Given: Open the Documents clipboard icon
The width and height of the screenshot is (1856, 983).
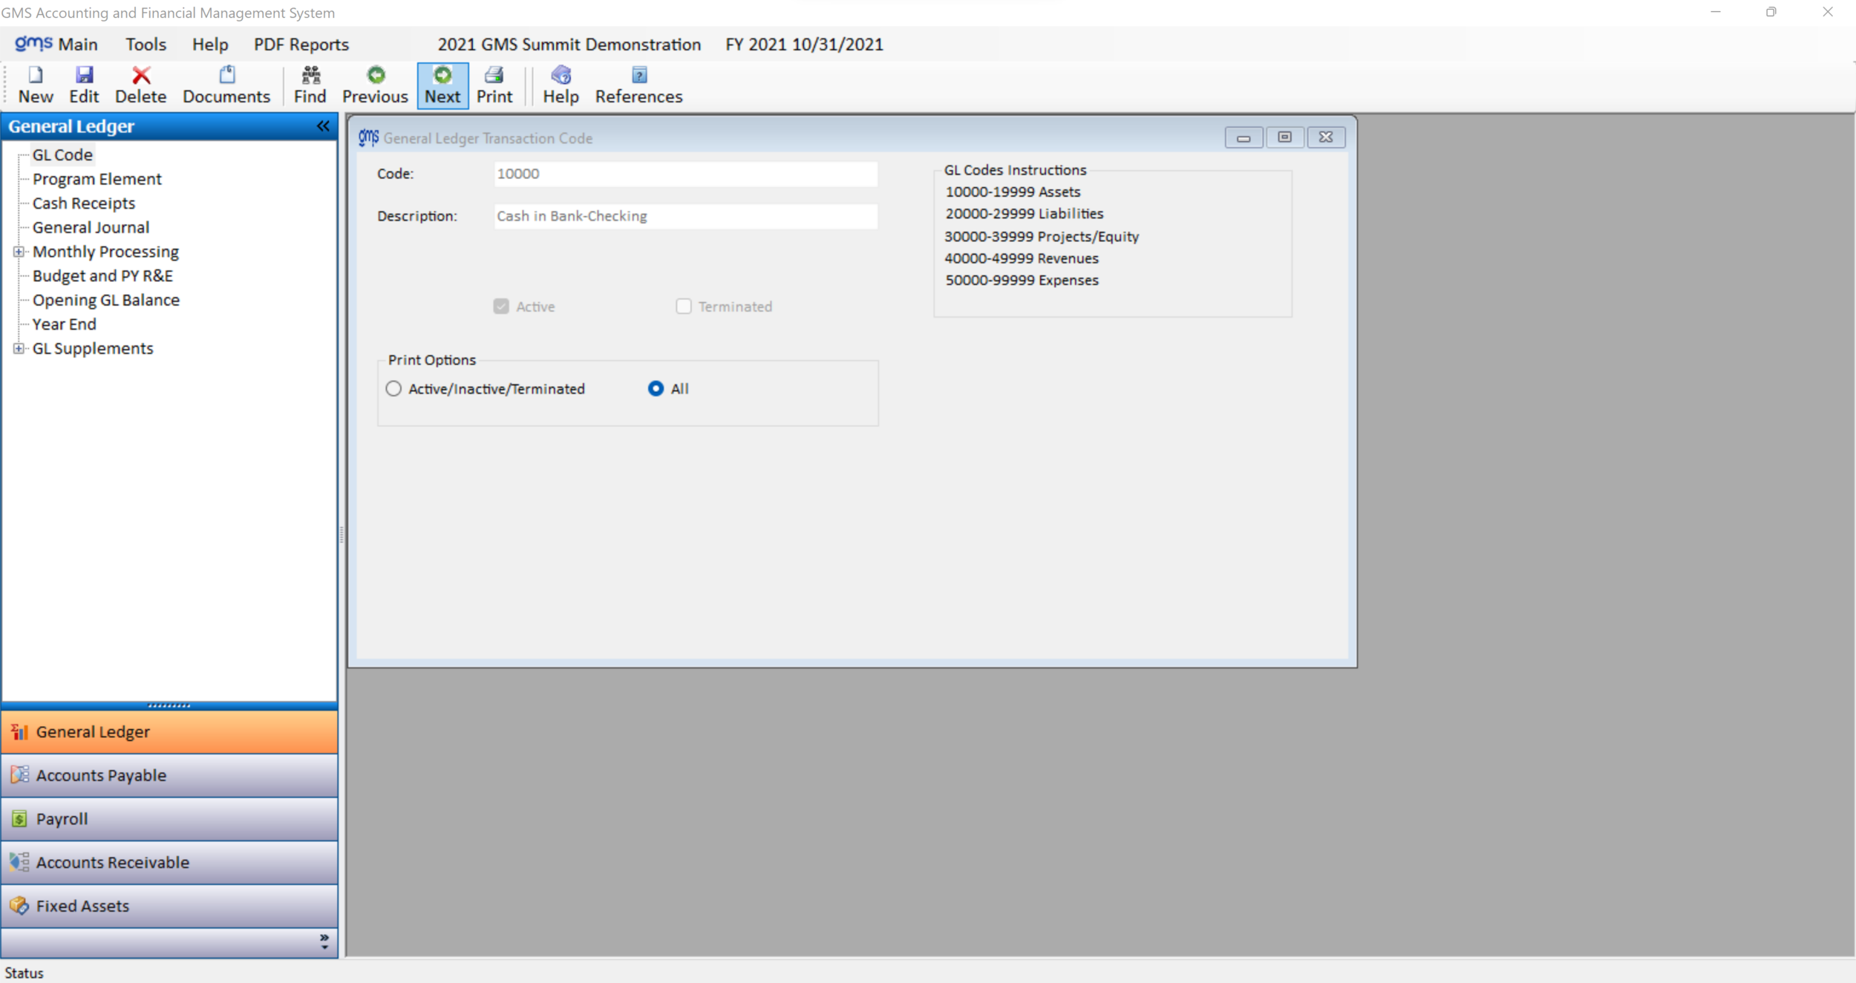Looking at the screenshot, I should point(226,76).
